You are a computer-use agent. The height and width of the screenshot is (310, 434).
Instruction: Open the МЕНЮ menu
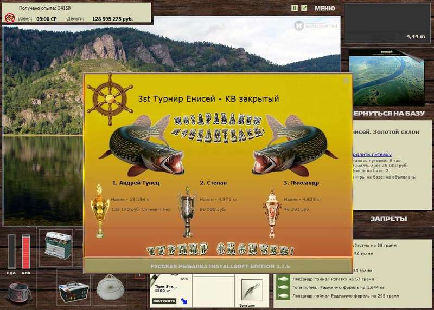click(x=324, y=9)
